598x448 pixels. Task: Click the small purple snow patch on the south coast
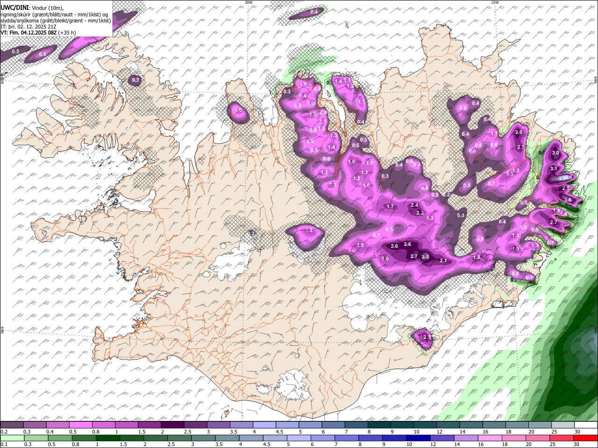(422, 339)
